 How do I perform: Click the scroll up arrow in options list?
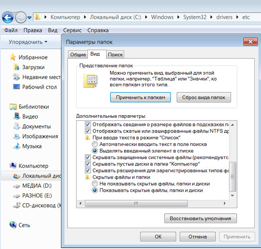(233, 125)
